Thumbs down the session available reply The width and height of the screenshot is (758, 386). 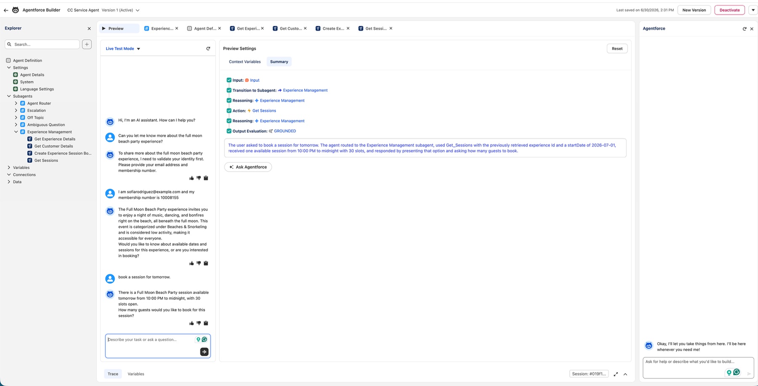199,323
